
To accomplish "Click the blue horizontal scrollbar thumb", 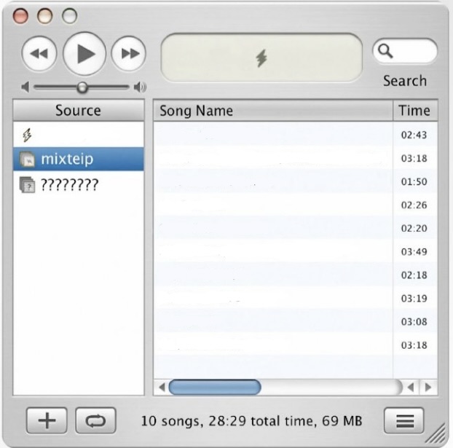I will (215, 387).
